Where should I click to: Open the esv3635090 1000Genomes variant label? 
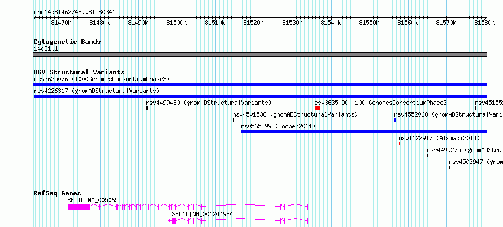[x=382, y=103]
